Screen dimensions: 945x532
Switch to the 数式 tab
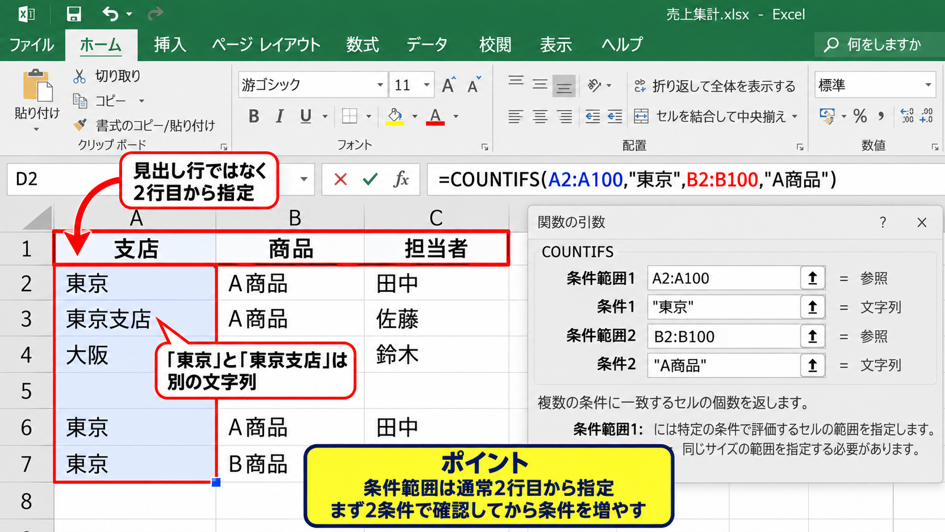coord(362,45)
